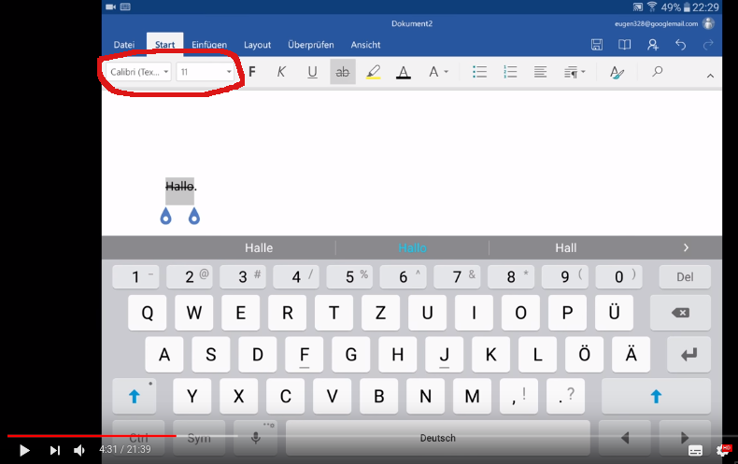Click the Undo arrow
The image size is (738, 464).
[681, 44]
